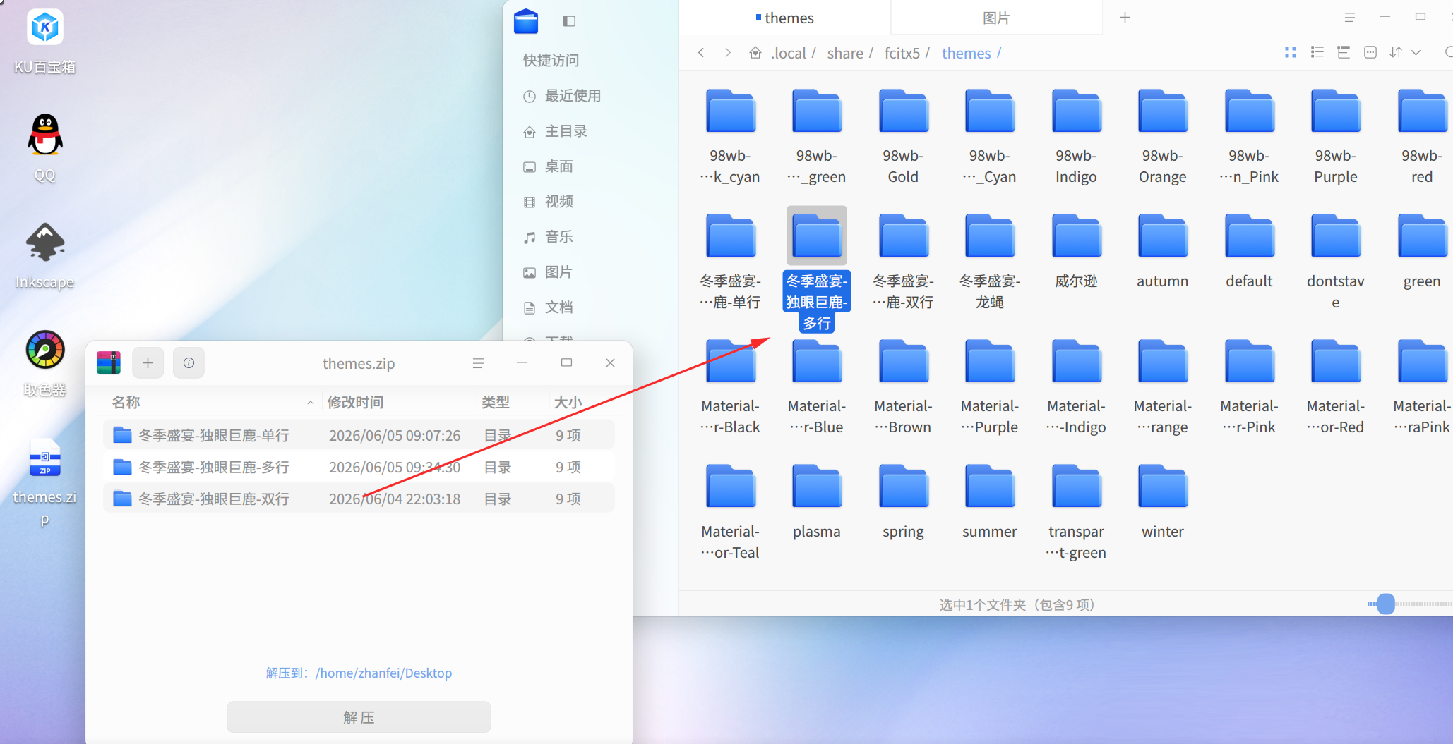Show archive info in themes.zip window
Viewport: 1453px width, 744px height.
(x=189, y=363)
